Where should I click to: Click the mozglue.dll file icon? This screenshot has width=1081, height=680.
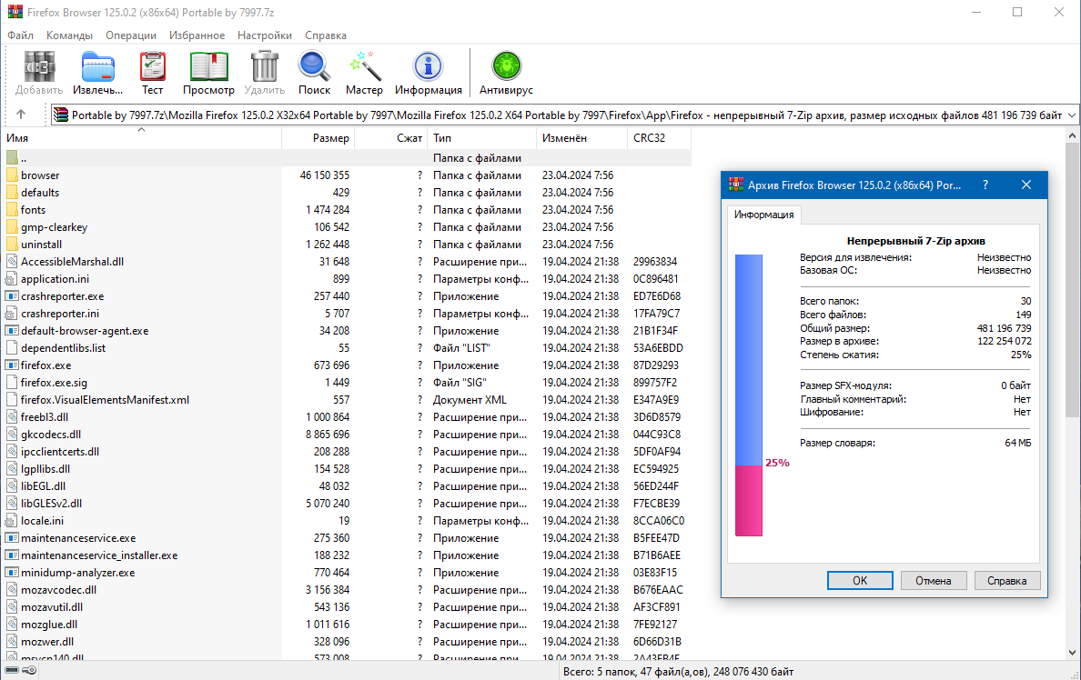[12, 625]
